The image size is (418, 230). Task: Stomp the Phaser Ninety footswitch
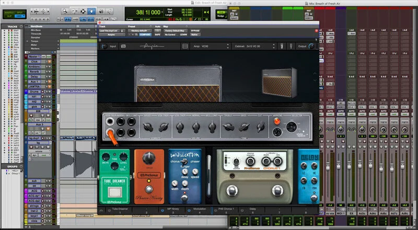pyautogui.click(x=149, y=189)
